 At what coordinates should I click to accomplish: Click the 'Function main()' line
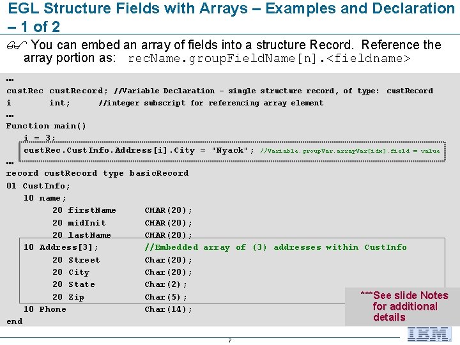46,126
